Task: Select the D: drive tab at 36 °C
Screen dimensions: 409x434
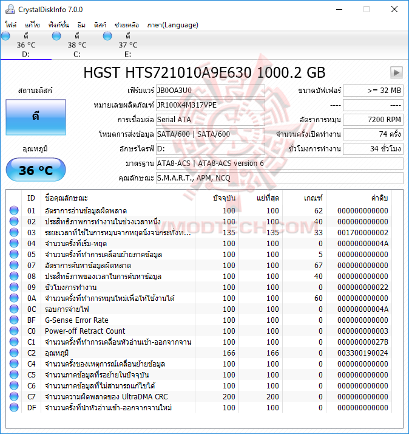Action: tap(26, 45)
